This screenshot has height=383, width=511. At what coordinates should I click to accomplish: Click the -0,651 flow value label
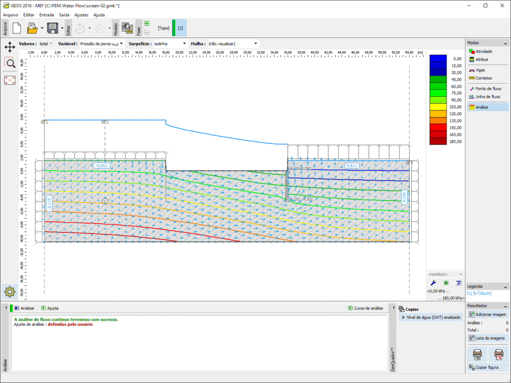(x=102, y=166)
